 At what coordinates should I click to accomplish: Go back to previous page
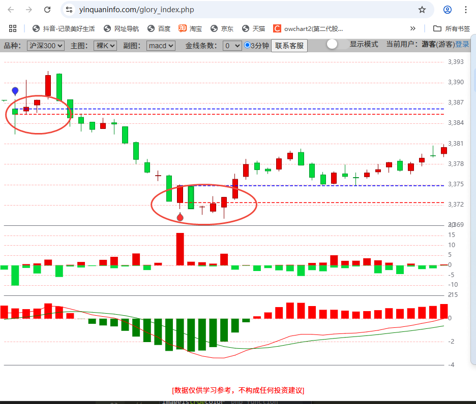coord(11,10)
